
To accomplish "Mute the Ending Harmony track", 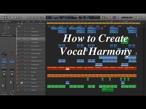I will point(25,35).
